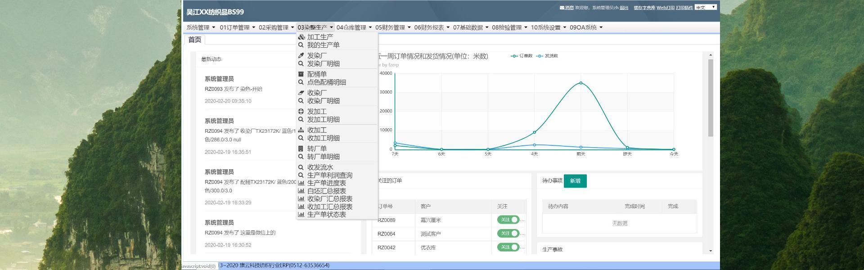
Task: Click the scrollbar down arrow
Action: [x=711, y=251]
